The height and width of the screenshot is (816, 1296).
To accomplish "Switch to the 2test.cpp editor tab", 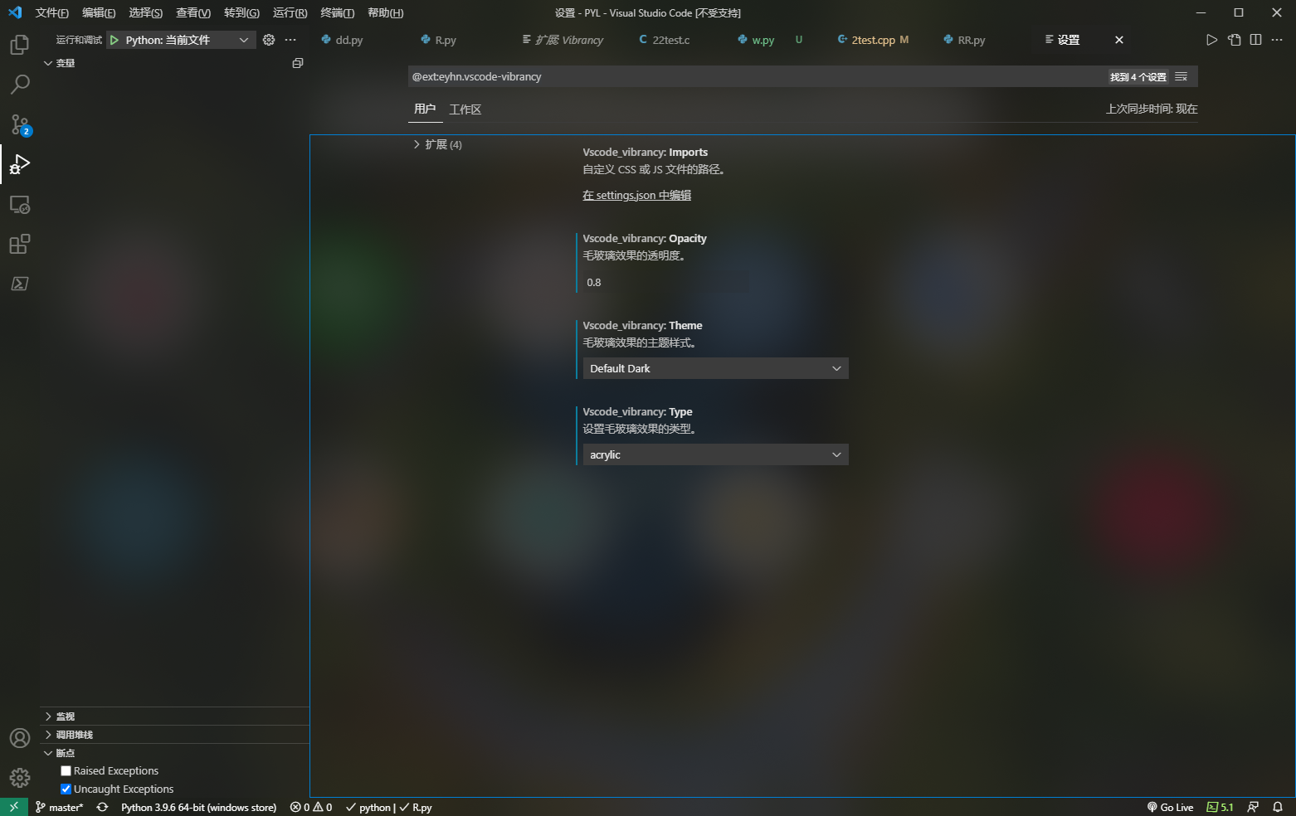I will click(x=873, y=40).
